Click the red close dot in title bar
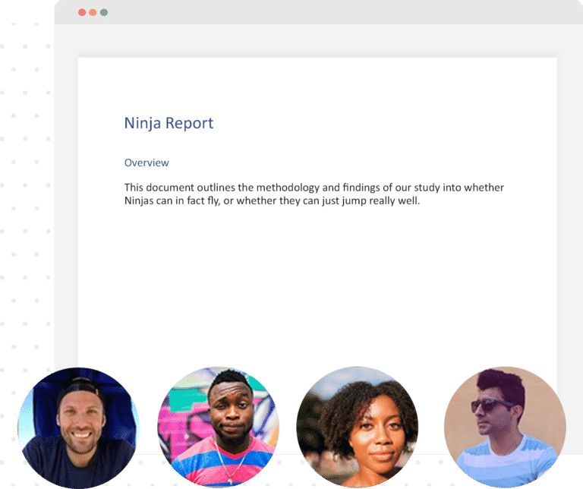Image resolution: width=583 pixels, height=489 pixels. [x=81, y=13]
